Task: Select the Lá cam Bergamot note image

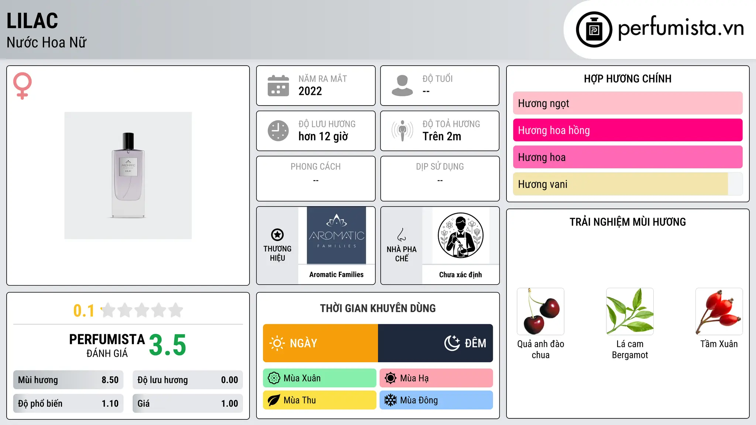Action: (630, 311)
